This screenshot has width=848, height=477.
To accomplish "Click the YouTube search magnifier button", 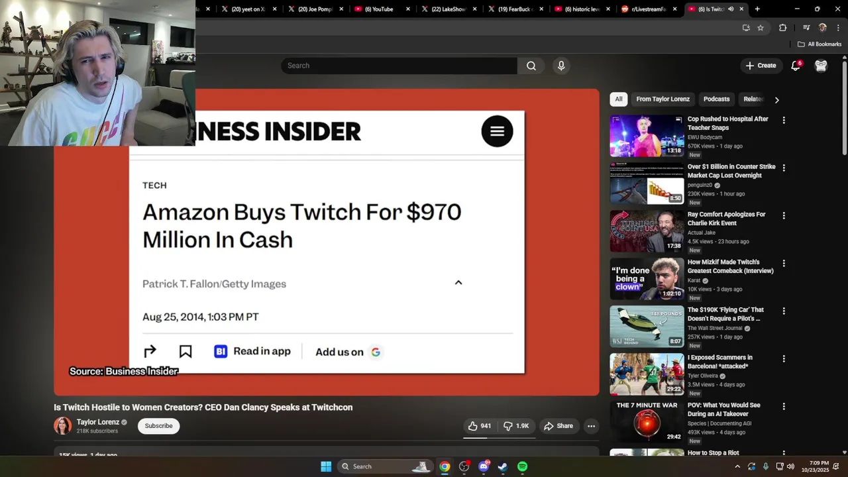I will 531,66.
